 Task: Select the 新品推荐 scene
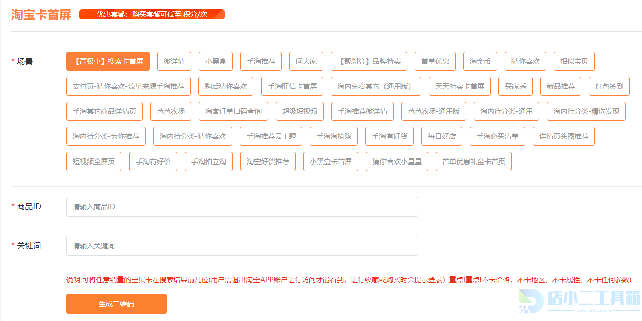tap(561, 86)
